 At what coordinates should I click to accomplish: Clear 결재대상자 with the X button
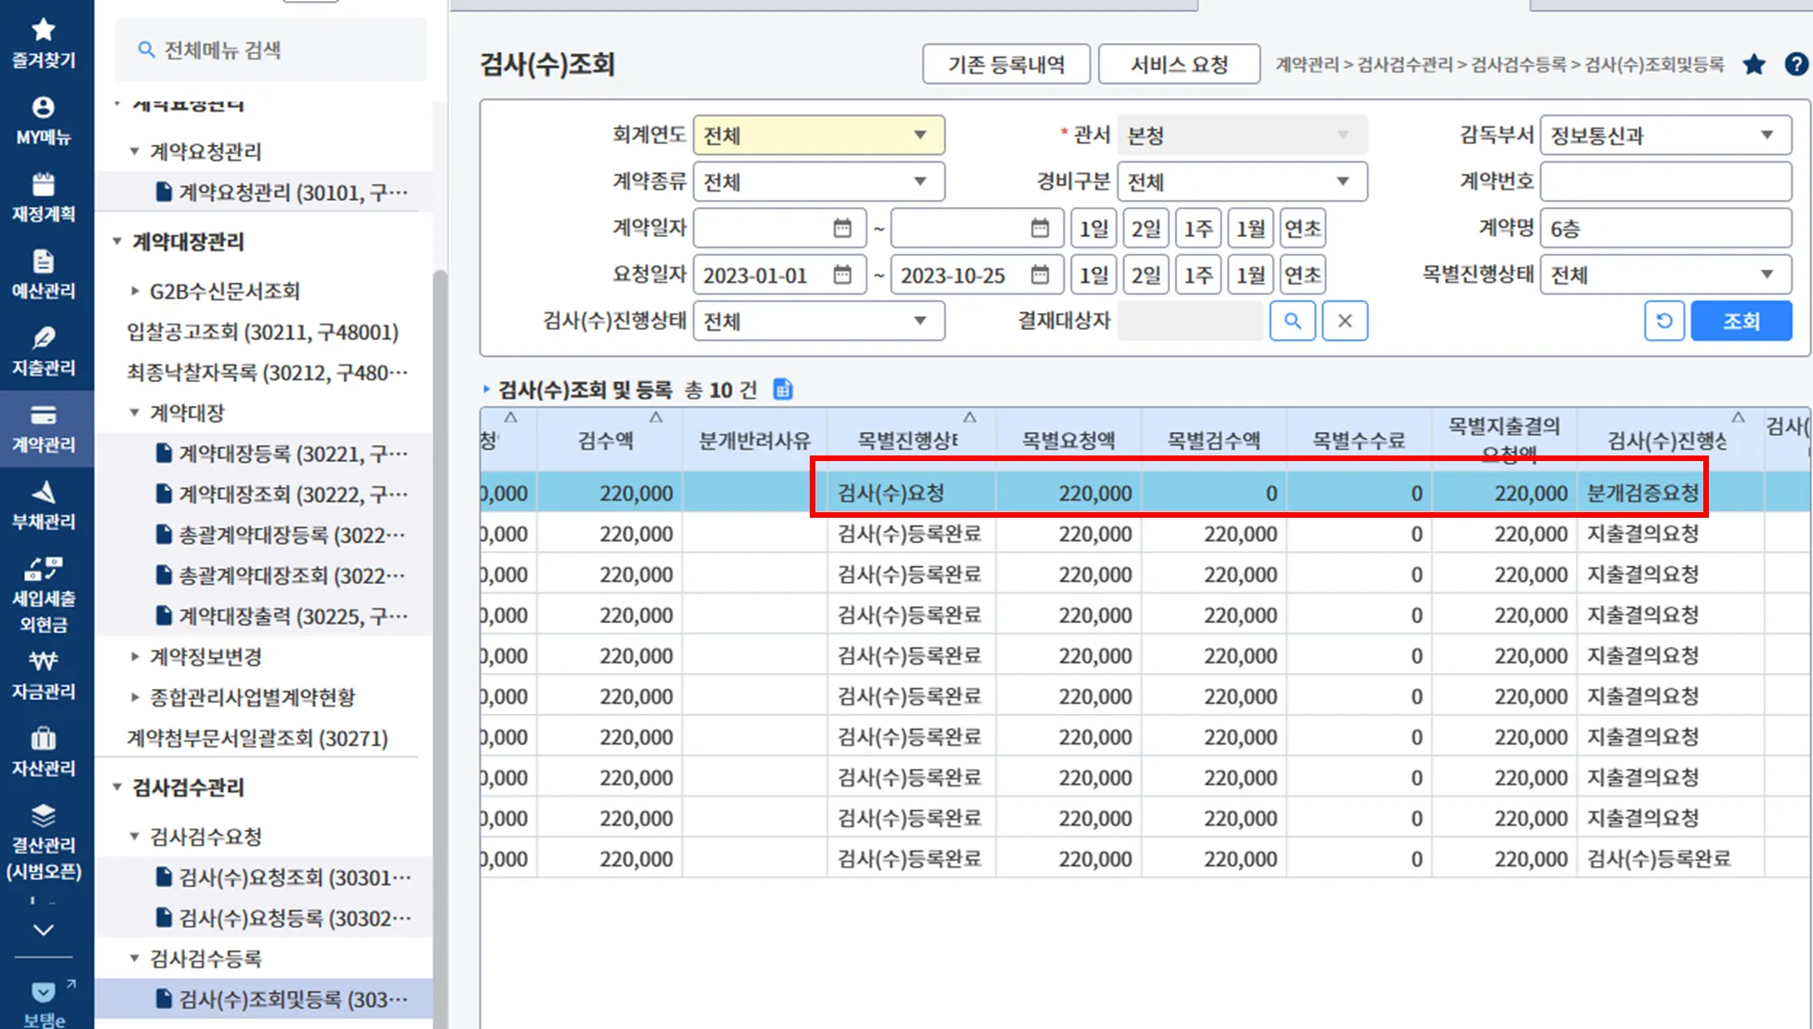tap(1344, 321)
